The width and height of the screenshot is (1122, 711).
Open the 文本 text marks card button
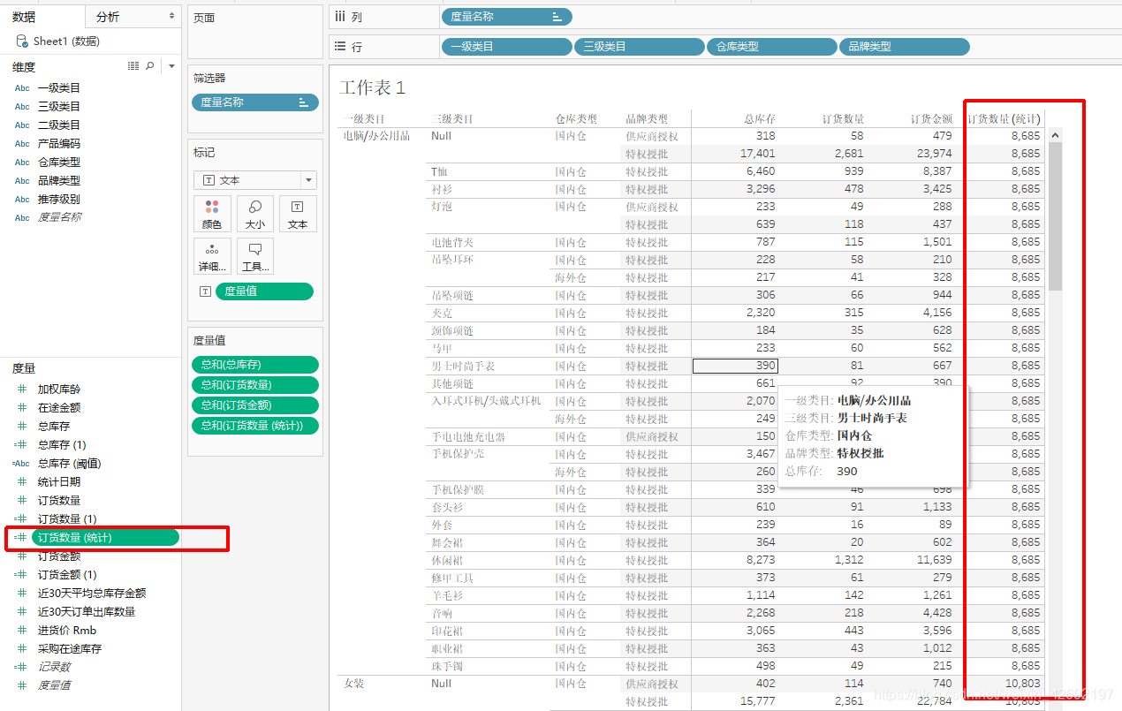click(x=298, y=214)
